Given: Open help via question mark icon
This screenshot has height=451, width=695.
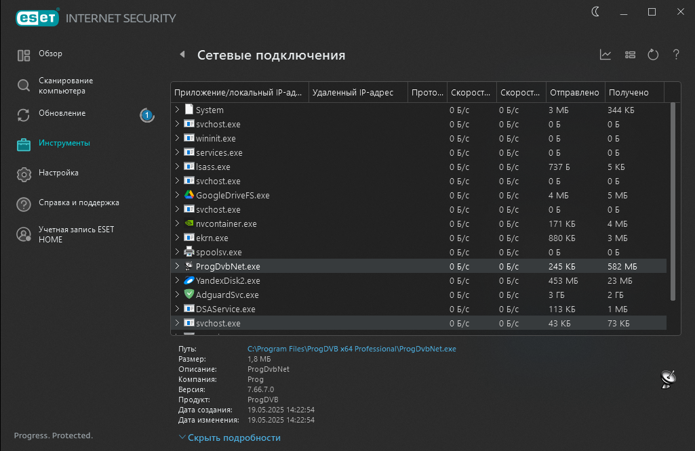Looking at the screenshot, I should (x=676, y=54).
